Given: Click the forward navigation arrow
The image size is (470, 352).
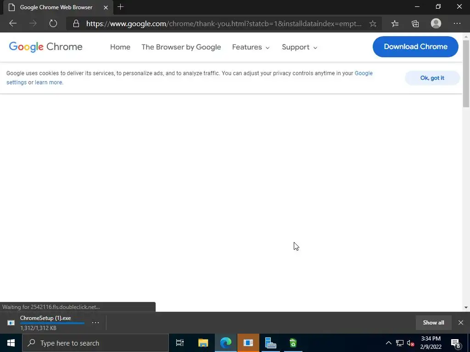Looking at the screenshot, I should (x=33, y=23).
